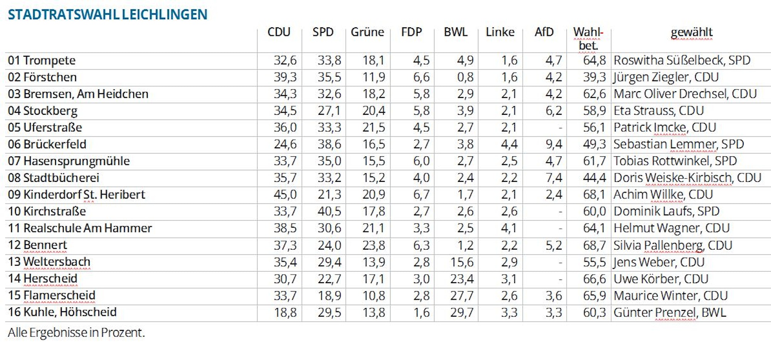Click the 16 Kuhle, Höhscheid row label
The height and width of the screenshot is (342, 771).
click(62, 312)
